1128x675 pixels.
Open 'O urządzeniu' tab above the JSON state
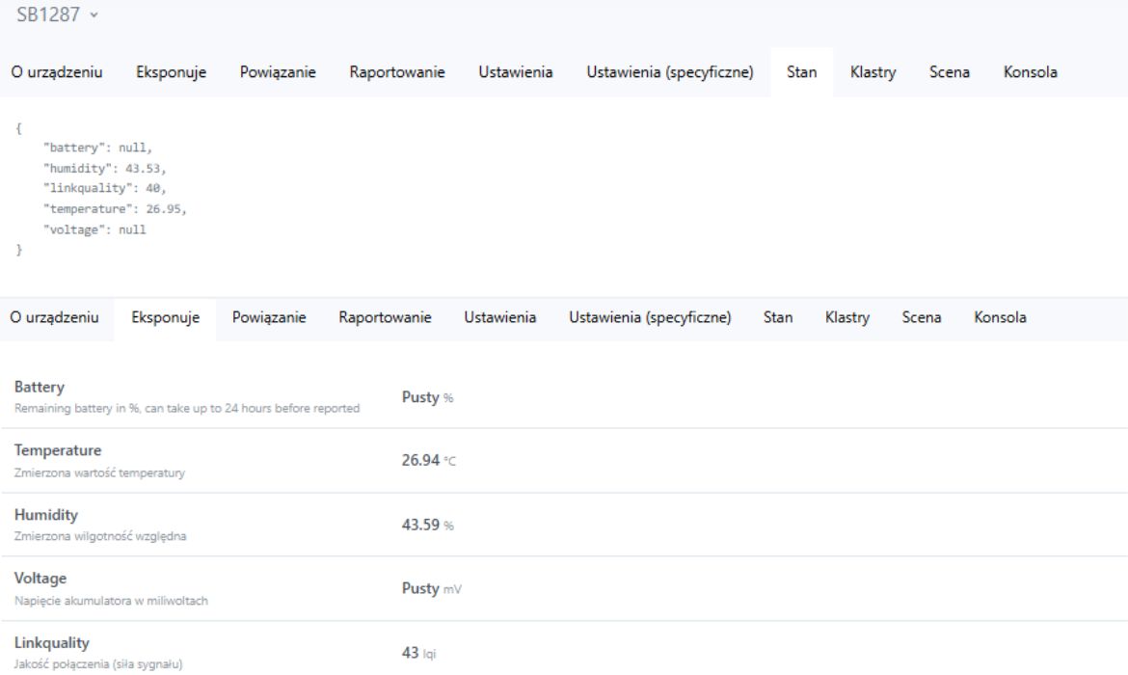[x=57, y=73]
